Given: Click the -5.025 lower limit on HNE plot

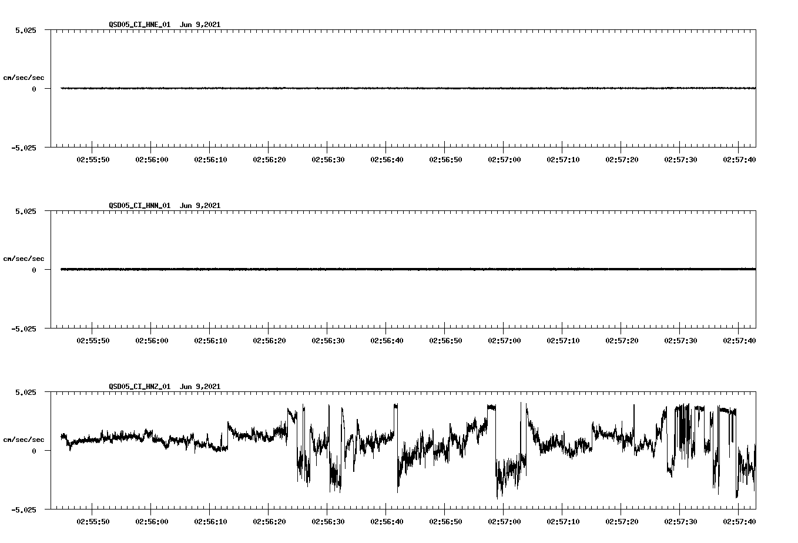Looking at the screenshot, I should (x=24, y=148).
